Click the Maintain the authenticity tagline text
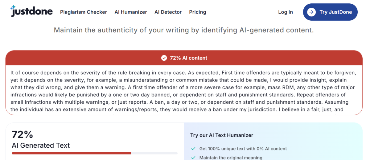 [184, 30]
